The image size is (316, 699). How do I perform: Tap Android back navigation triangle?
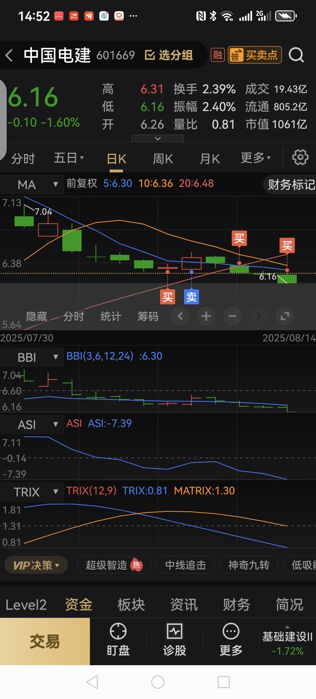coord(92,682)
